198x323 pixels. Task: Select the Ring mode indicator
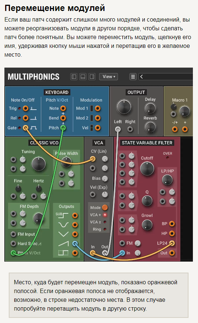click(x=105, y=229)
